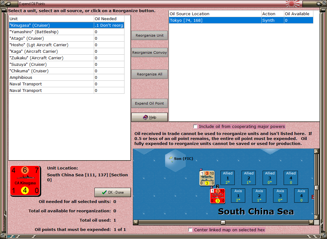The image size is (327, 239).
Task: Click Reorganize All button
Action: click(150, 74)
